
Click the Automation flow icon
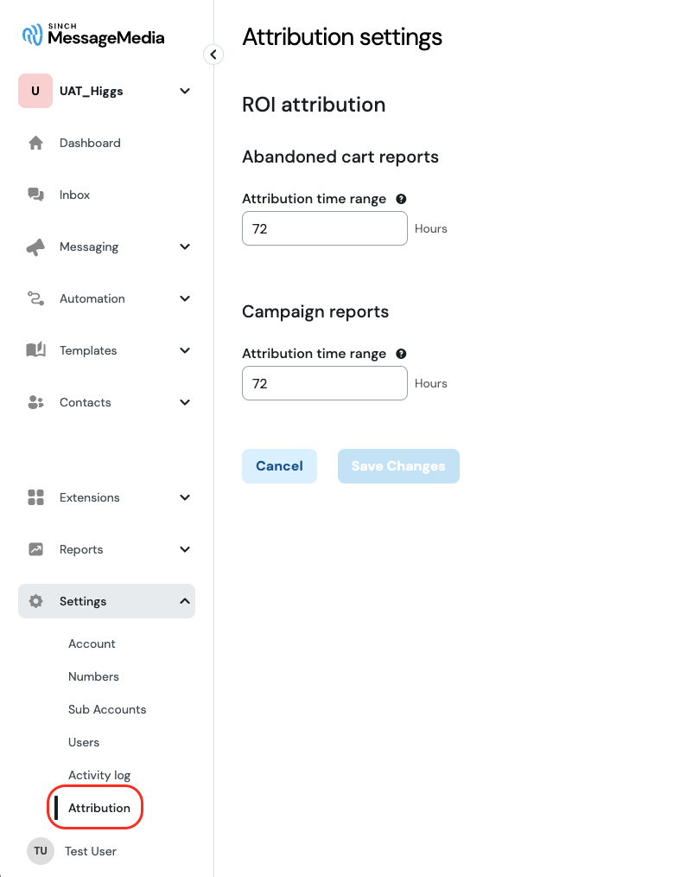35,298
